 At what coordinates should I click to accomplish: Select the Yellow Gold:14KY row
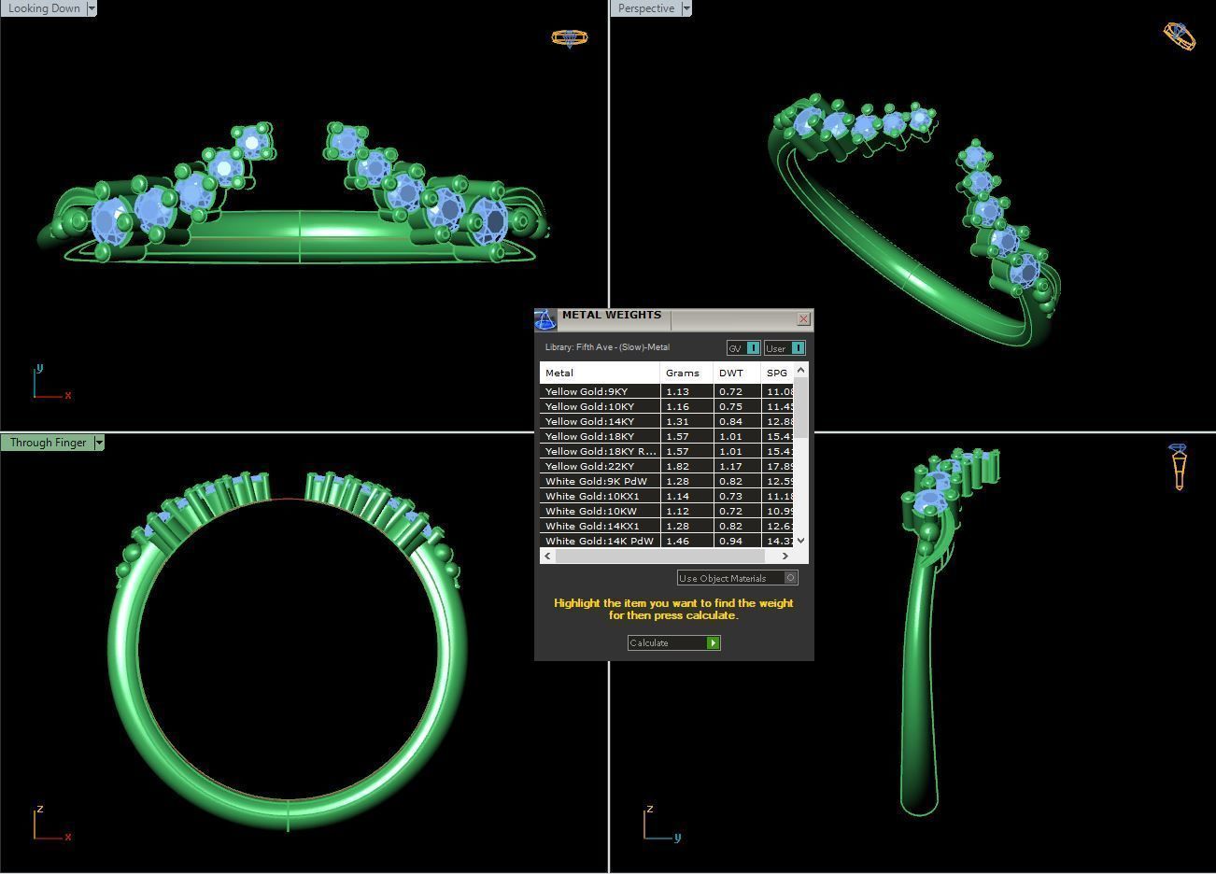[667, 421]
